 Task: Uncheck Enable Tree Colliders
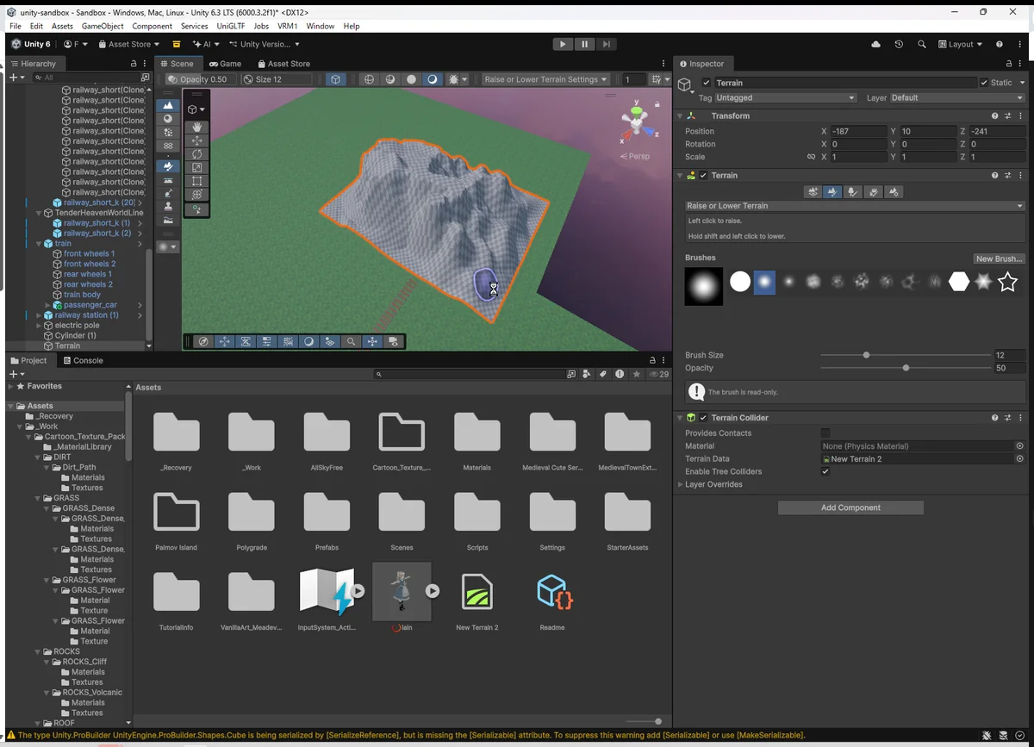pos(825,472)
